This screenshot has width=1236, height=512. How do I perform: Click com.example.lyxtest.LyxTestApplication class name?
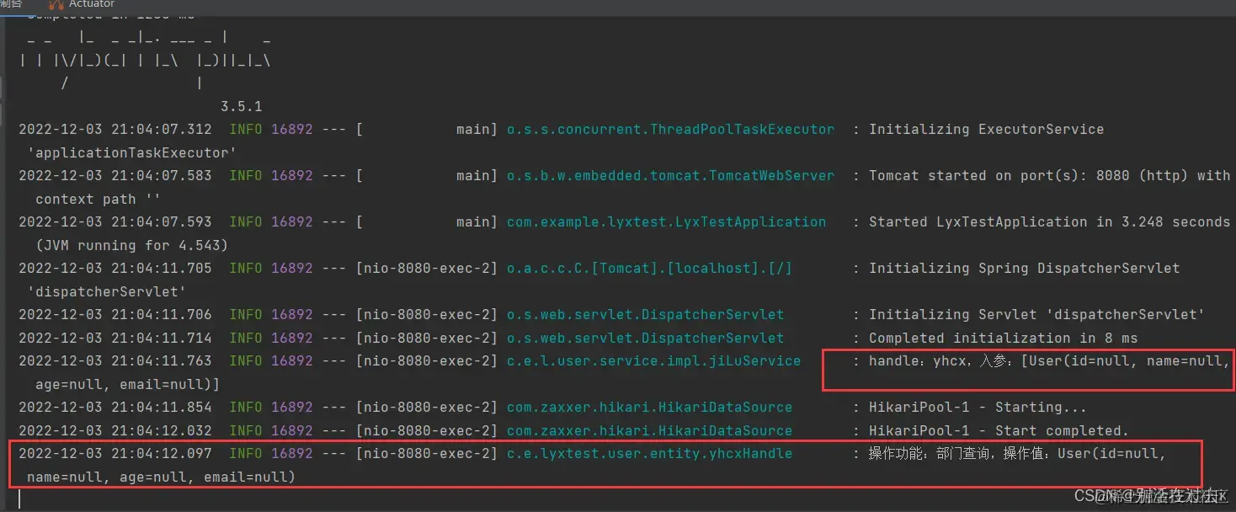coord(666,222)
